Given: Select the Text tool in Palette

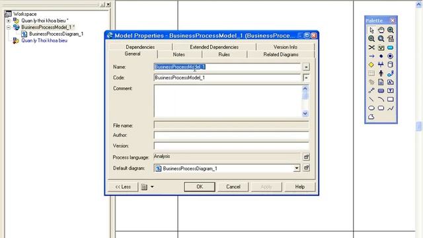Looking at the screenshot, I should (391, 91).
